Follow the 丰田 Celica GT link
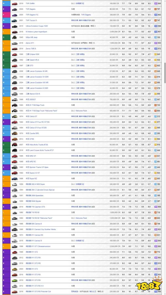 31,117
